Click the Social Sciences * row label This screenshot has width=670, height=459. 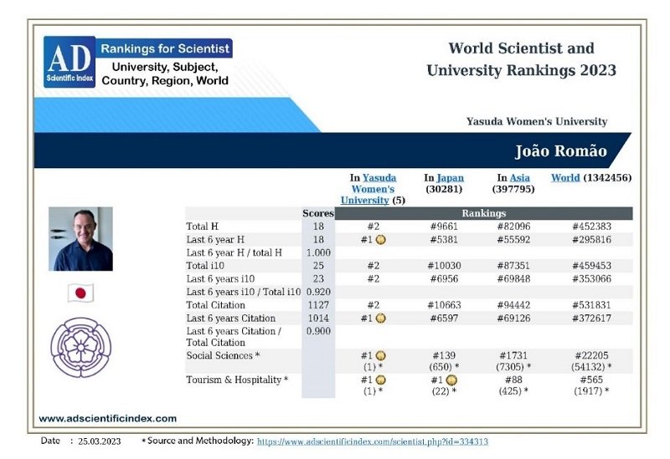coord(223,356)
